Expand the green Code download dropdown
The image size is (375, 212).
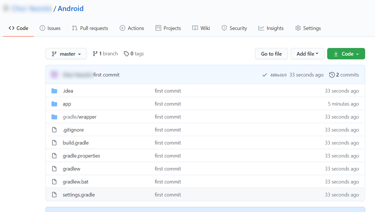346,54
